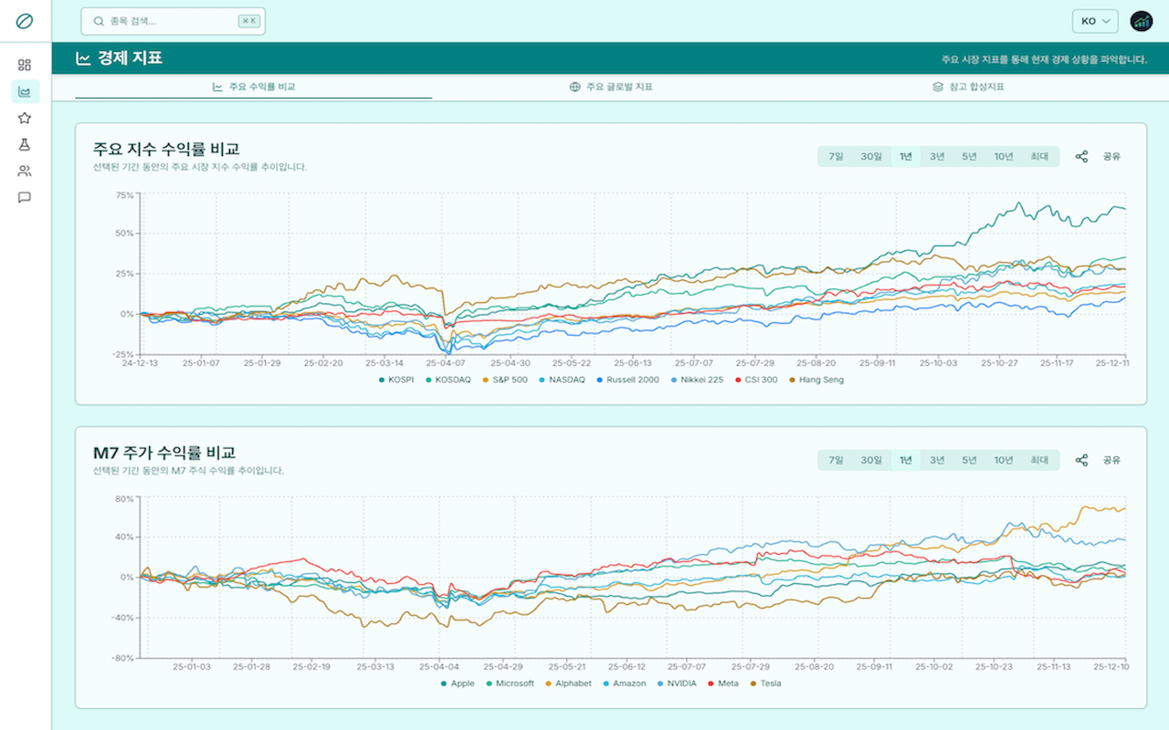Expand the KO language dropdown

1095,21
